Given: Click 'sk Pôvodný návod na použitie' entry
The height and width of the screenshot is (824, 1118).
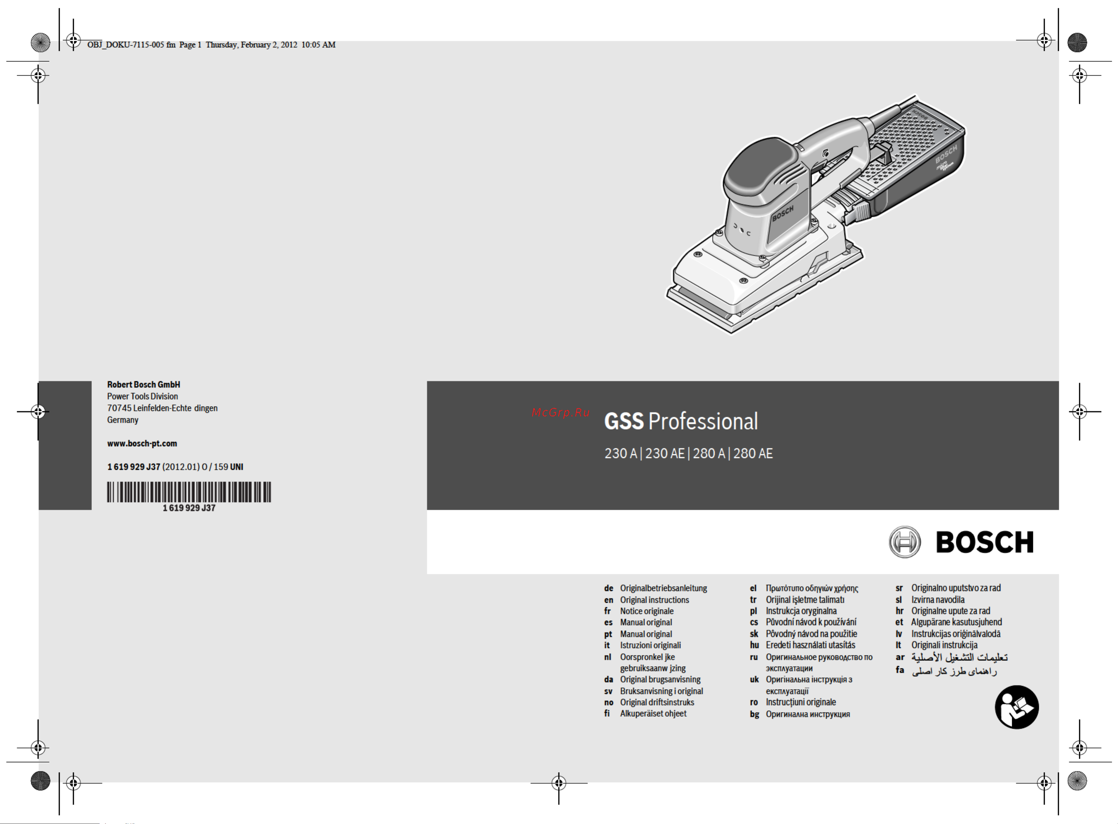Looking at the screenshot, I should tap(804, 634).
